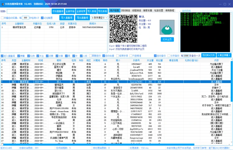Click 在线人数 column header
This screenshot has width=233, height=150.
[51, 24]
